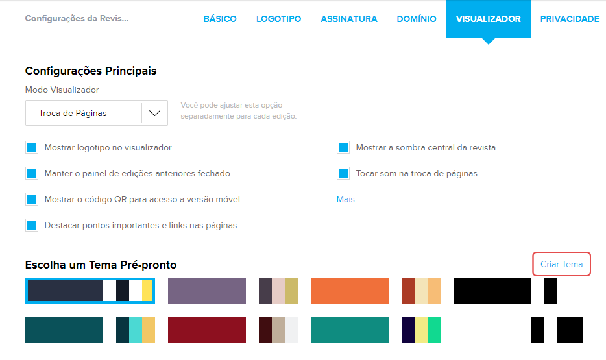Pick the dark red preset theme

[x=206, y=330]
